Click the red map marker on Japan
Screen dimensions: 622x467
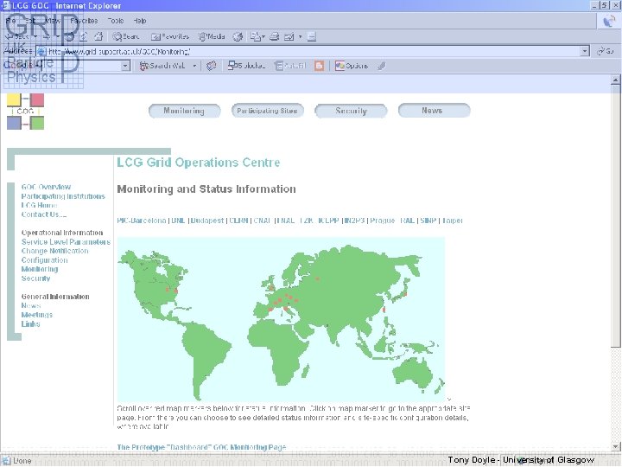pos(405,294)
